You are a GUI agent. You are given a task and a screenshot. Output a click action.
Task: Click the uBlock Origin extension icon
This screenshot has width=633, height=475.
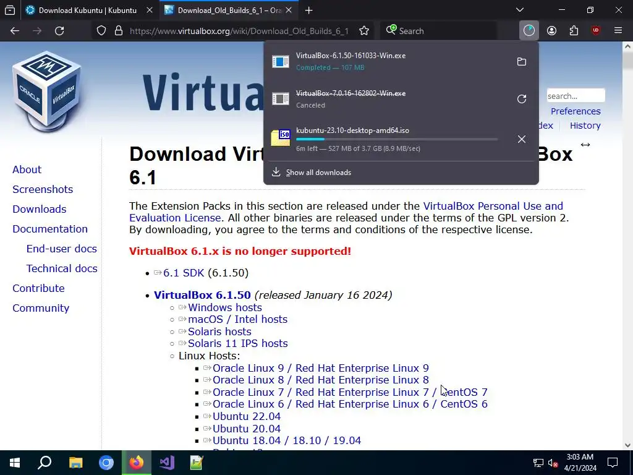pyautogui.click(x=596, y=31)
